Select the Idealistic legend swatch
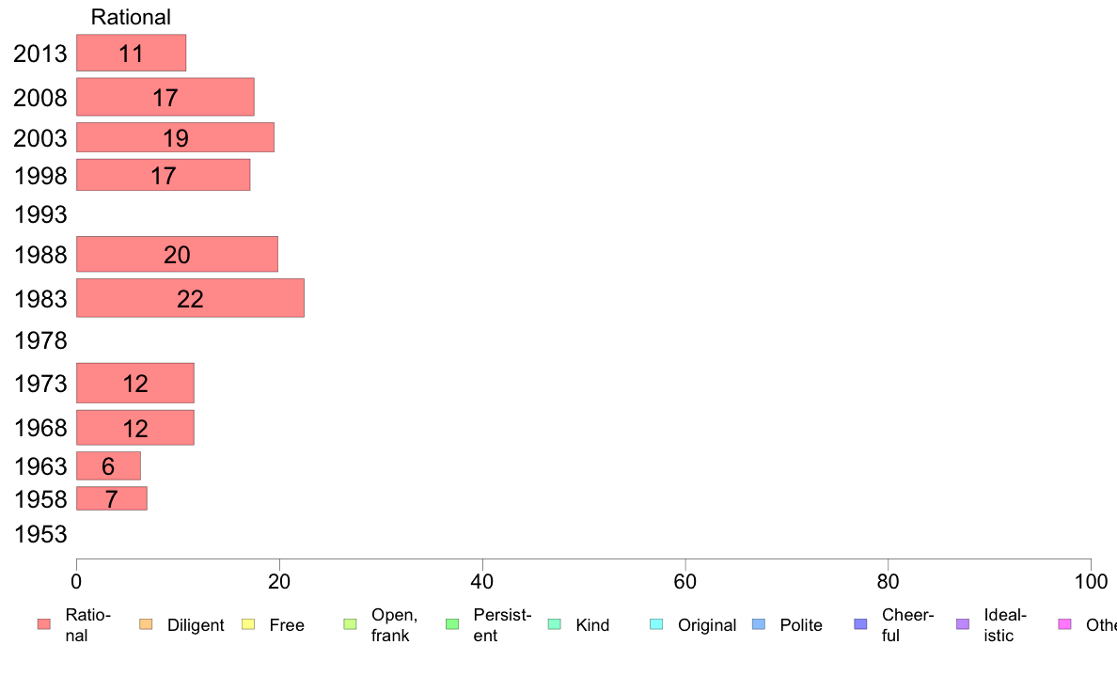Screen dimensions: 1117x692 pyautogui.click(x=962, y=625)
